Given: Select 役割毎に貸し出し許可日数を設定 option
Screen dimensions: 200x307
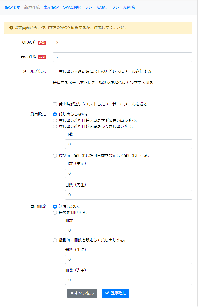Looking at the screenshot, I should point(54,156).
